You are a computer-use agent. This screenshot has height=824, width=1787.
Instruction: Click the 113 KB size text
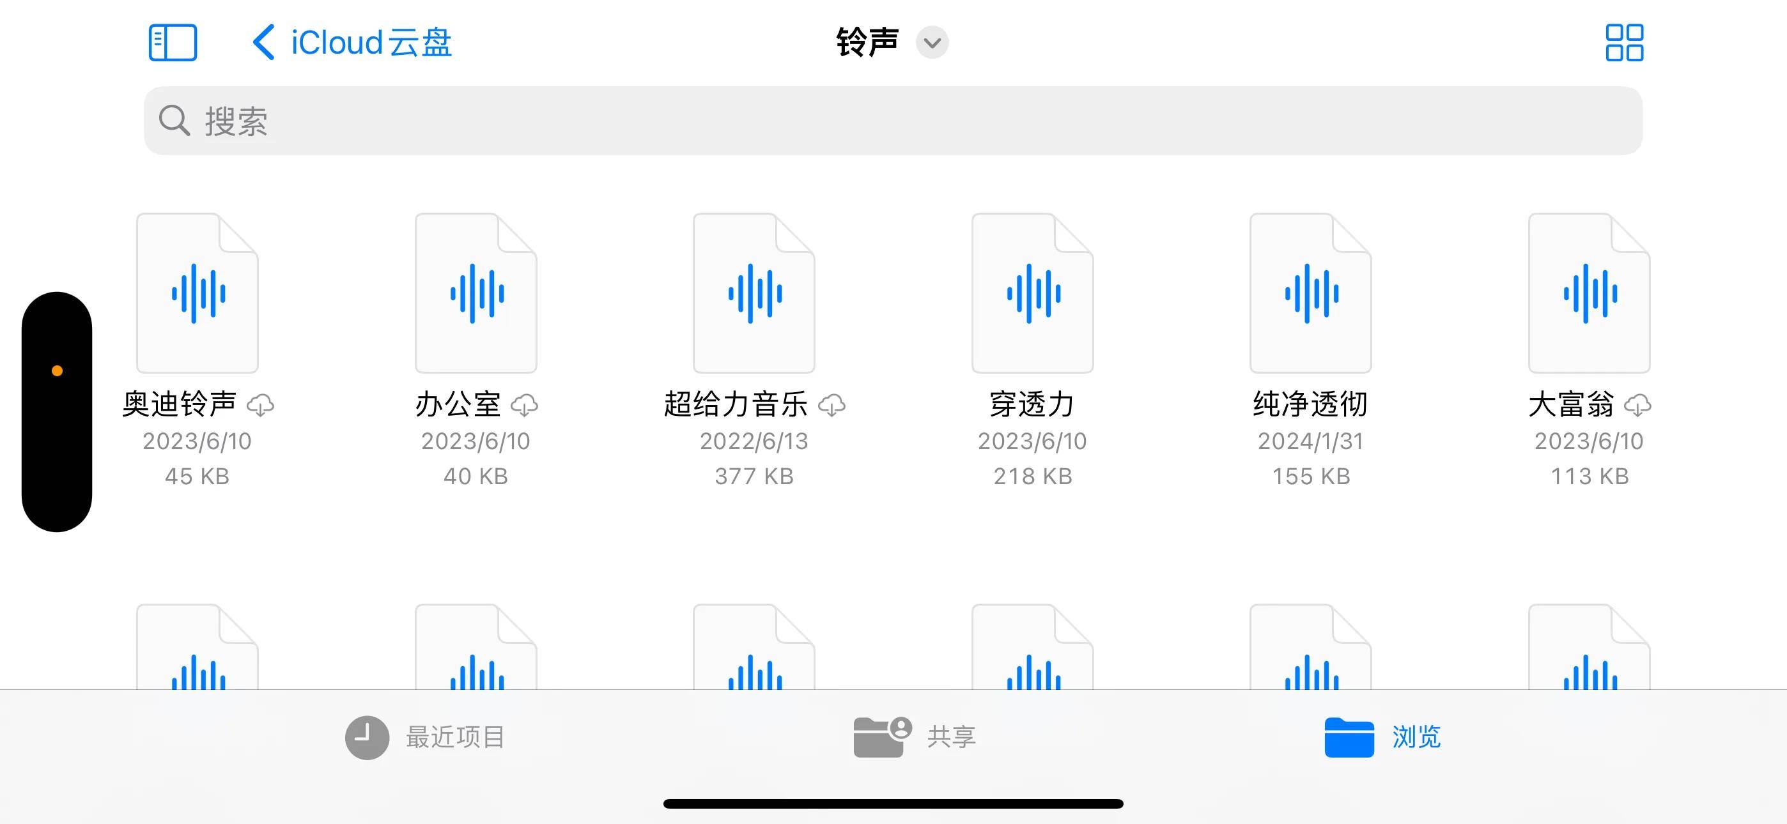pos(1590,477)
